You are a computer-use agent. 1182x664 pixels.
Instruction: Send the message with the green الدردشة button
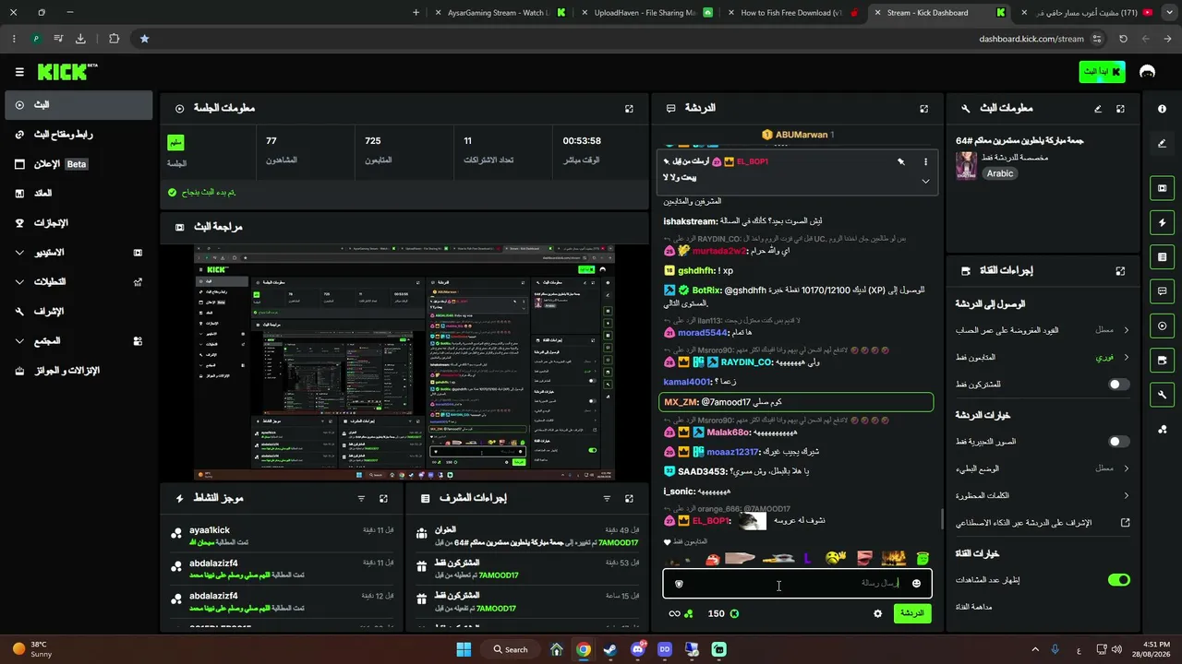pos(912,613)
